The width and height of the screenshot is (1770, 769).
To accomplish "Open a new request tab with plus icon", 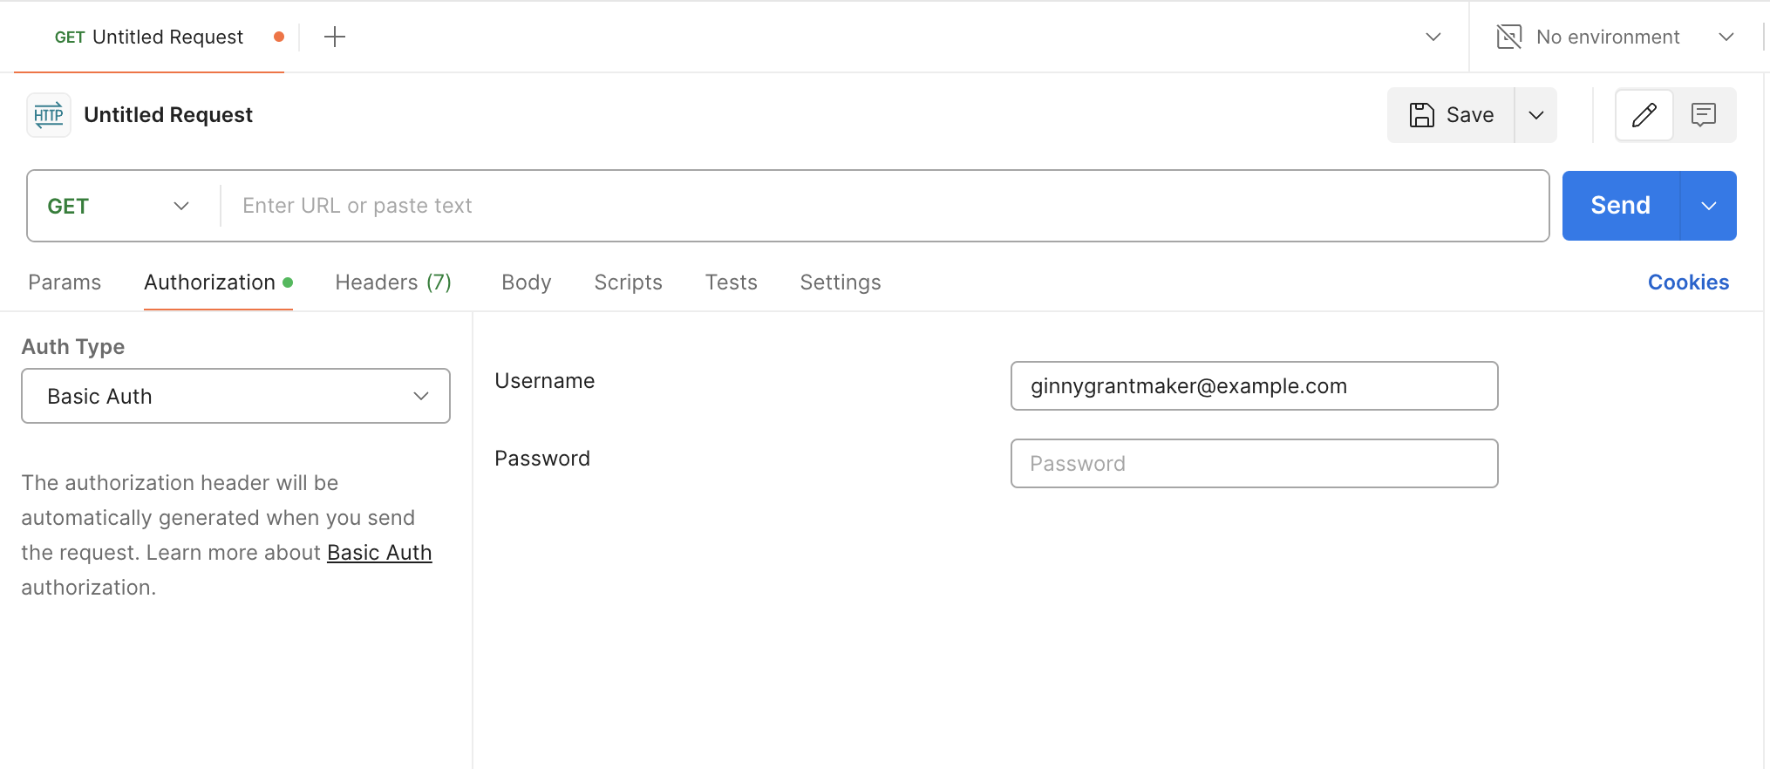I will click(335, 37).
